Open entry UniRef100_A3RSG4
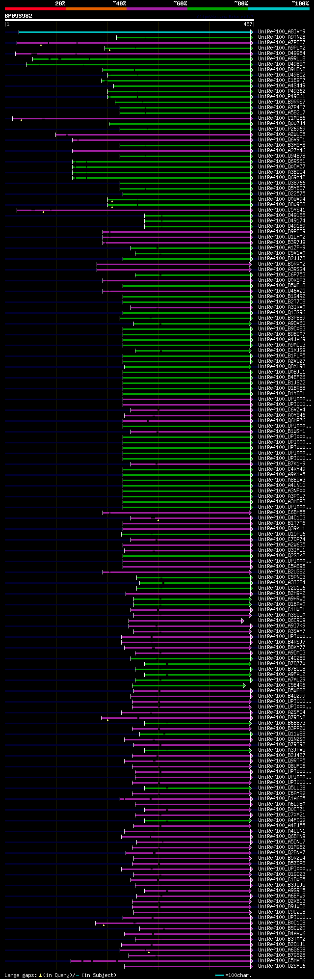This screenshot has width=314, height=979. pos(282,270)
